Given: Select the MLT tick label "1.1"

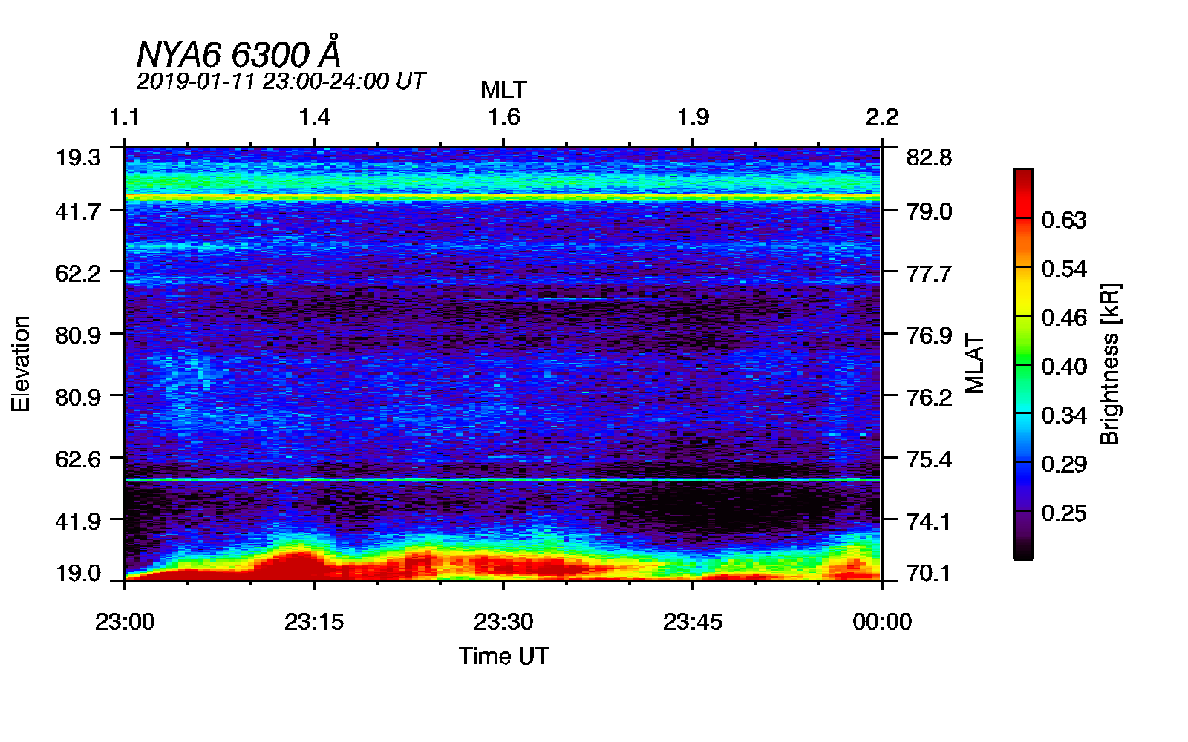Looking at the screenshot, I should pyautogui.click(x=125, y=117).
